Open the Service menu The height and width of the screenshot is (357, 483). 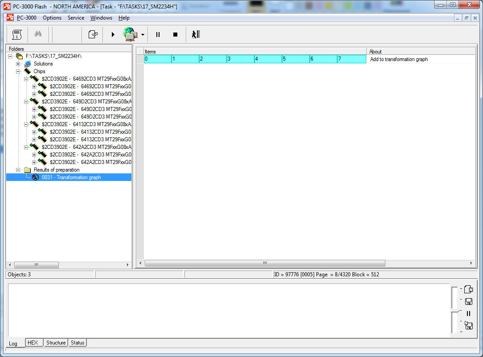pyautogui.click(x=76, y=18)
